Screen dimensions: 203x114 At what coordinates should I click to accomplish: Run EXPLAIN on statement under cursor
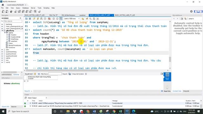(42, 19)
